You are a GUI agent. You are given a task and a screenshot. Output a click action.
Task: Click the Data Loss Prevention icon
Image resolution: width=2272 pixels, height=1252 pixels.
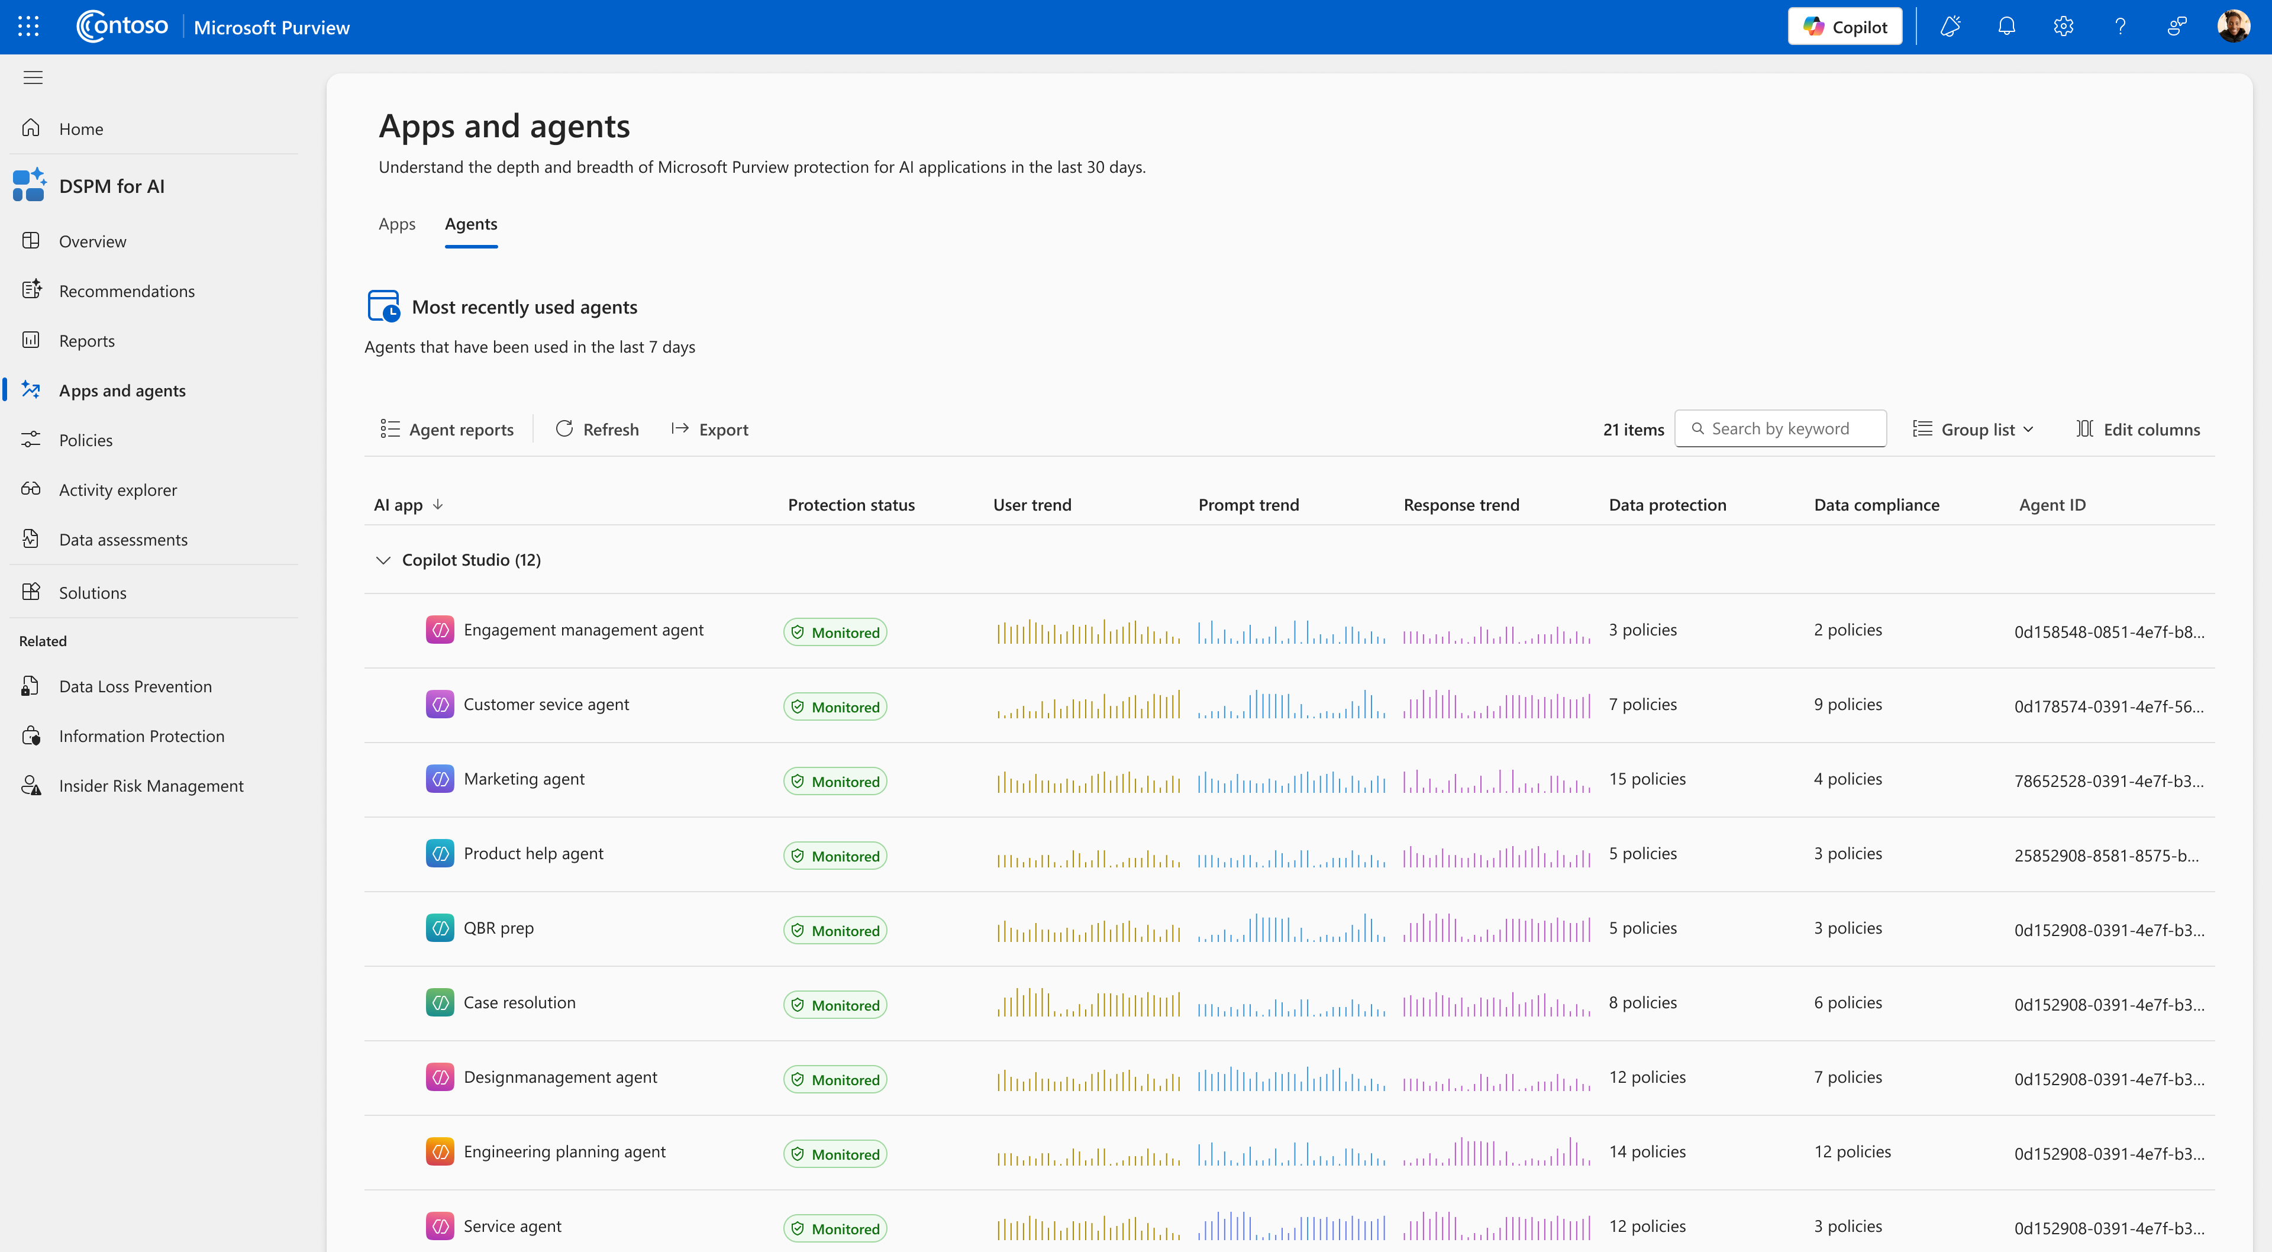tap(31, 686)
